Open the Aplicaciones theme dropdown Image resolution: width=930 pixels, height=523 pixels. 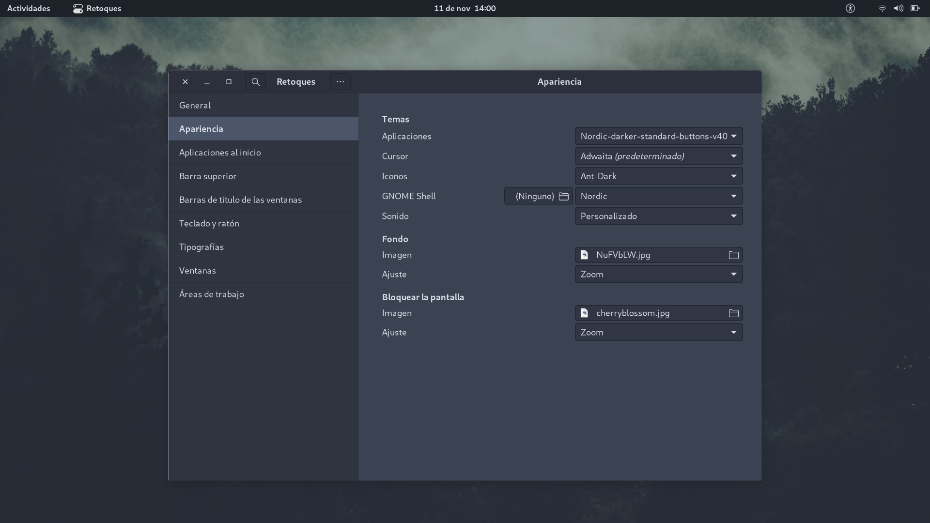click(x=658, y=136)
